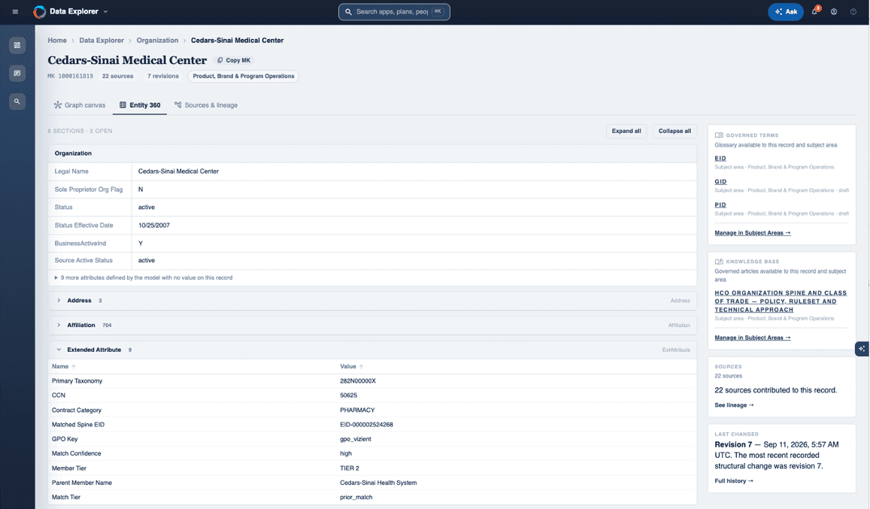Click the Copy MK button
Viewport: 870px width, 509px height.
coord(234,60)
